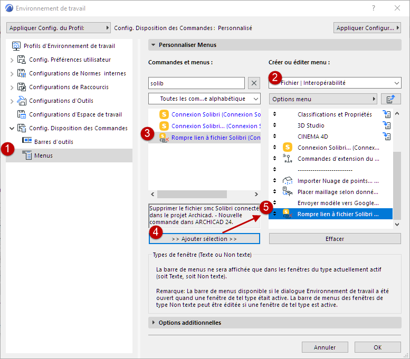The image size is (410, 359).
Task: Click the OK button
Action: tap(377, 347)
